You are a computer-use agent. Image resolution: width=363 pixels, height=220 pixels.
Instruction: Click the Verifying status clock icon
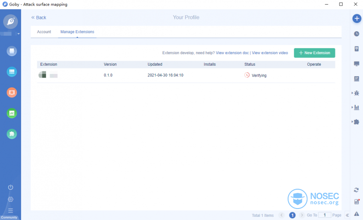coord(247,75)
